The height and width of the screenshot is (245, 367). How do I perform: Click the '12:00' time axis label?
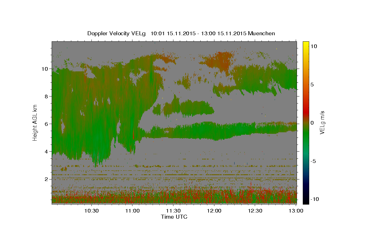tap(214, 211)
